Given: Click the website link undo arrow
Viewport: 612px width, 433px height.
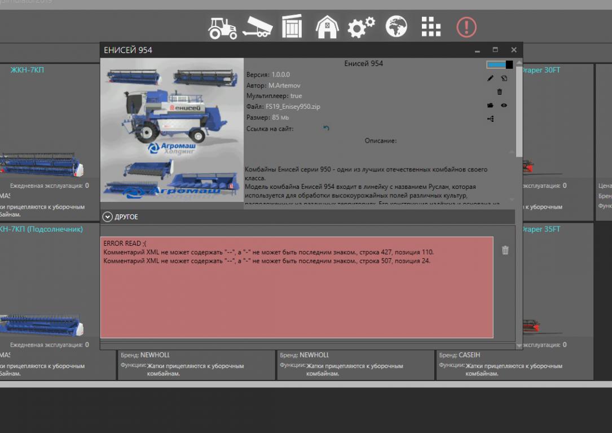Looking at the screenshot, I should (x=325, y=129).
